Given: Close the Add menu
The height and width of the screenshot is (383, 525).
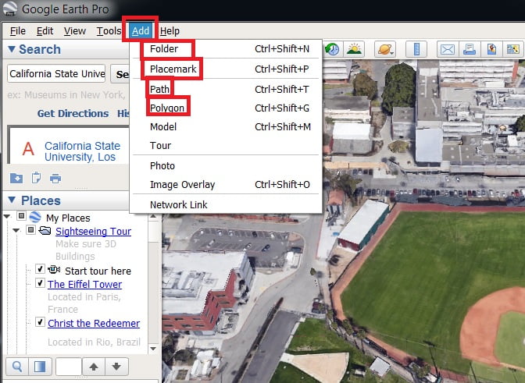Looking at the screenshot, I should [141, 31].
